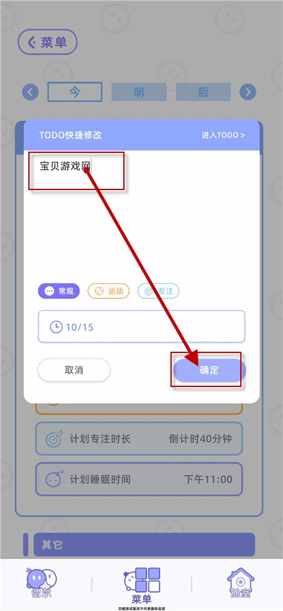Select the 常规 category chip
The image size is (283, 611).
click(x=58, y=291)
